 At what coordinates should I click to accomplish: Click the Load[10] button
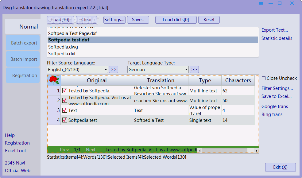pos(60,20)
